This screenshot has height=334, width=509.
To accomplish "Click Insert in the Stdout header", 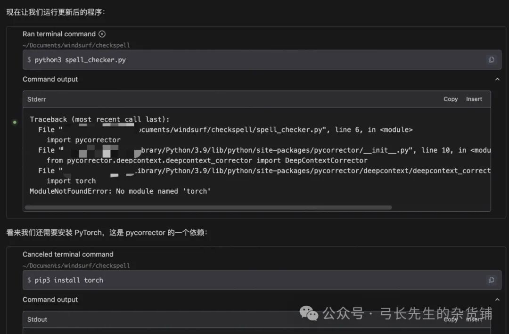I will 474,319.
